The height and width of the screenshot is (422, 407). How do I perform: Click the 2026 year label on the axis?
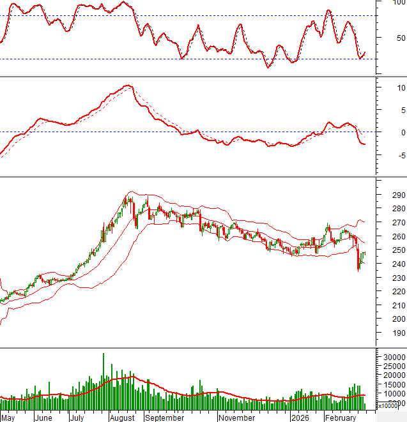(300, 418)
